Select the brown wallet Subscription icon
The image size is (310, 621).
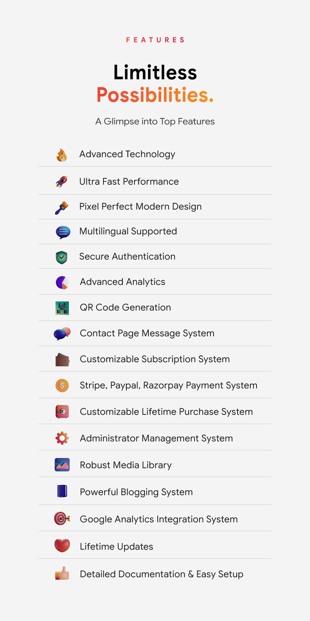[x=62, y=360]
